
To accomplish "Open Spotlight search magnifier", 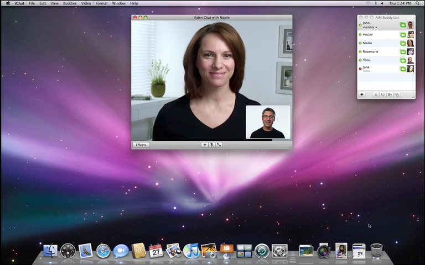I will pyautogui.click(x=417, y=3).
